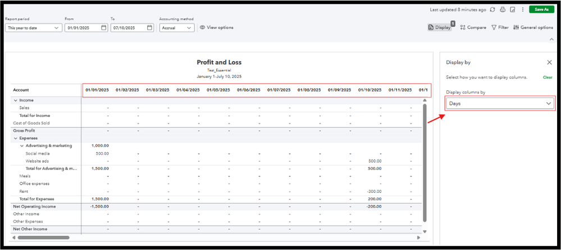This screenshot has height=250, width=561.
Task: Collapse Advertising & marketing group
Action: 22,146
